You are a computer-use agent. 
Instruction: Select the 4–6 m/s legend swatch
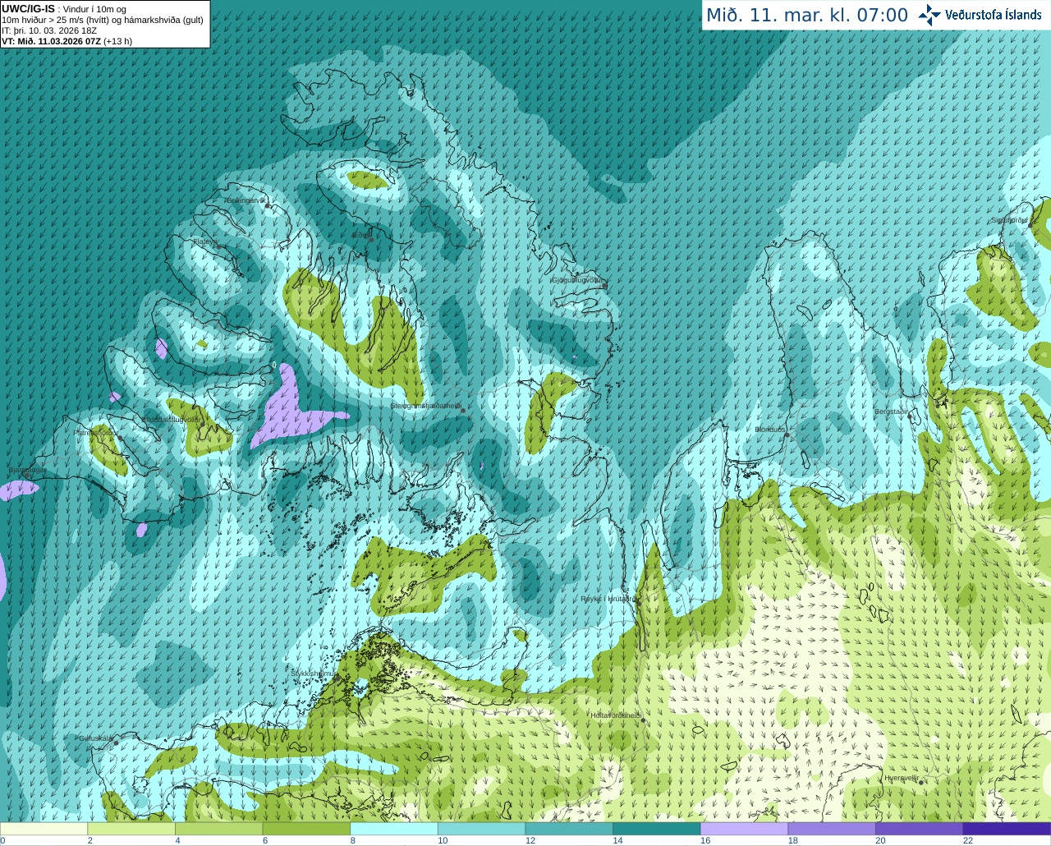click(x=218, y=829)
